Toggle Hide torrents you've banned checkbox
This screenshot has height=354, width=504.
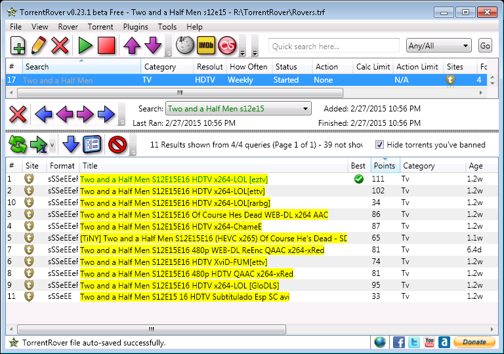click(379, 145)
